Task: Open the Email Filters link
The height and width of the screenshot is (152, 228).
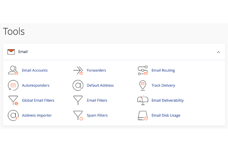Action: (97, 100)
